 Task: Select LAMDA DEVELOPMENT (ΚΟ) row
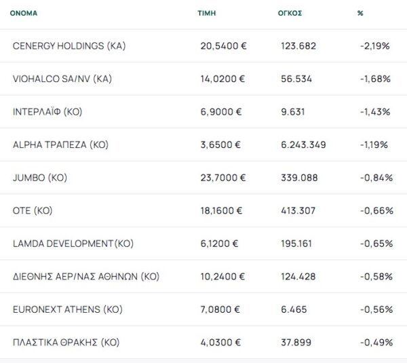pos(73,244)
